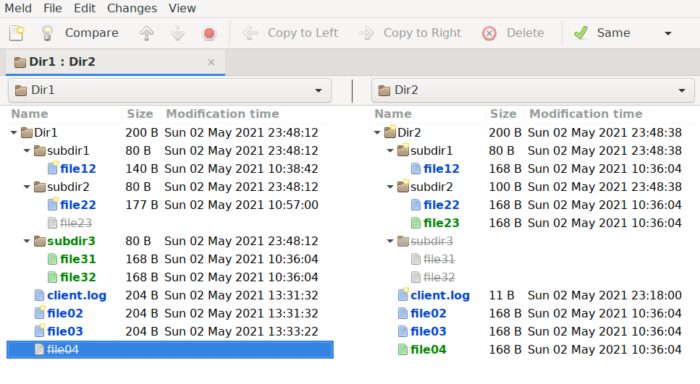Collapse subdir2 in the right pane
700x384 pixels.
(390, 187)
